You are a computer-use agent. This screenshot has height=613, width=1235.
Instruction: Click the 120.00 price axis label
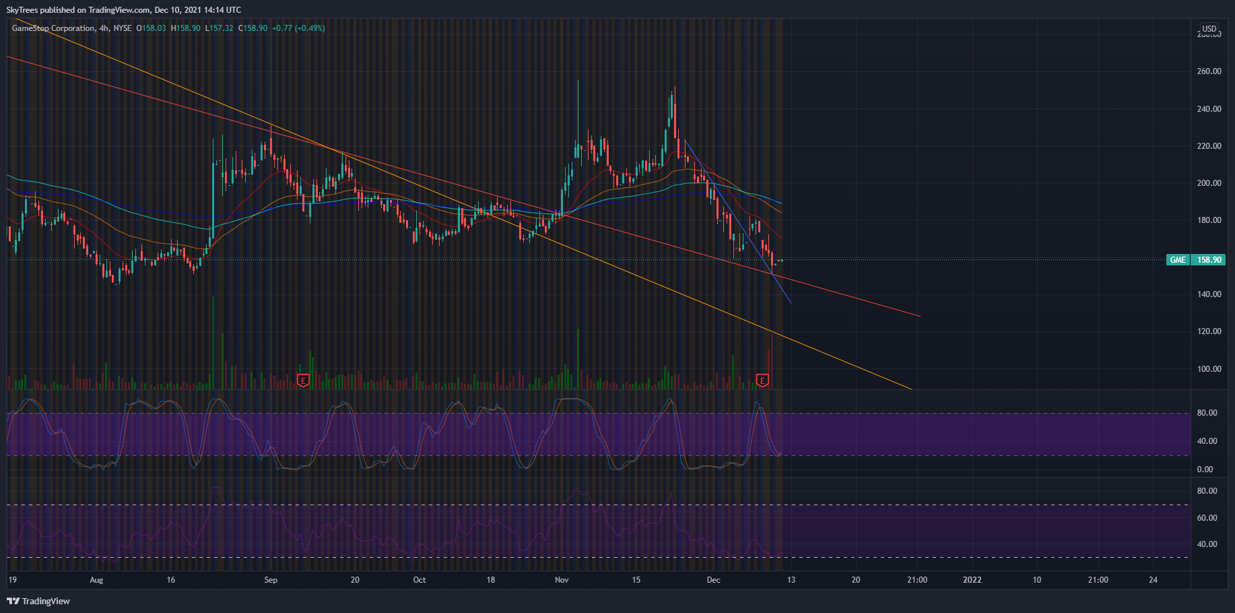pyautogui.click(x=1209, y=331)
